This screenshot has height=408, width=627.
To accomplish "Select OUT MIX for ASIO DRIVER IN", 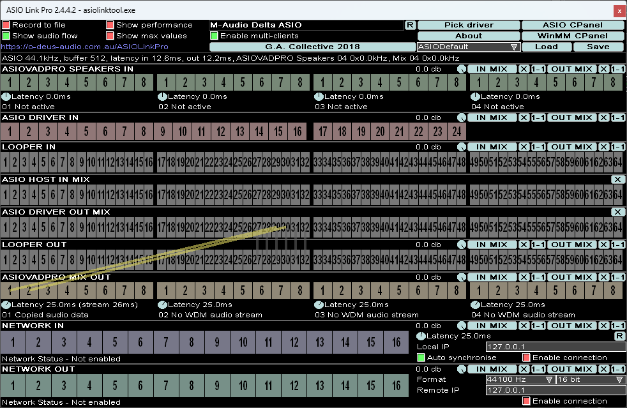I will (x=572, y=117).
